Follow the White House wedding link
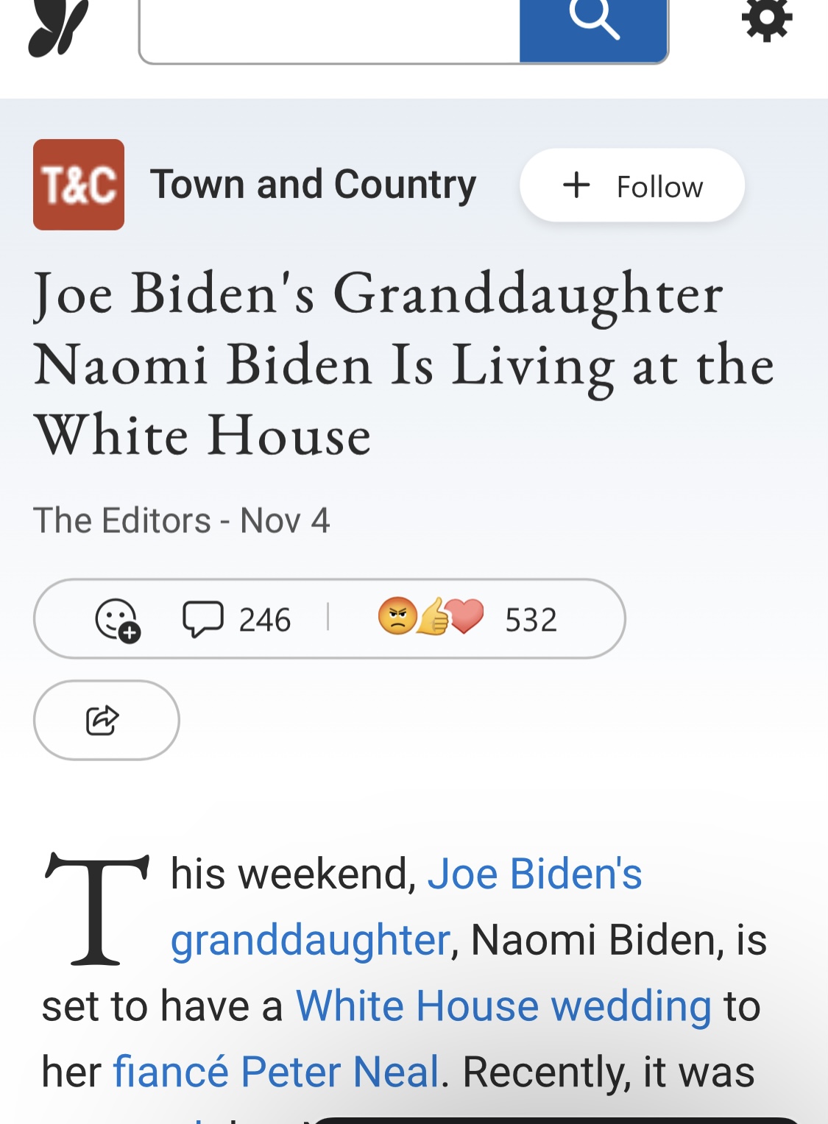 (x=503, y=1005)
